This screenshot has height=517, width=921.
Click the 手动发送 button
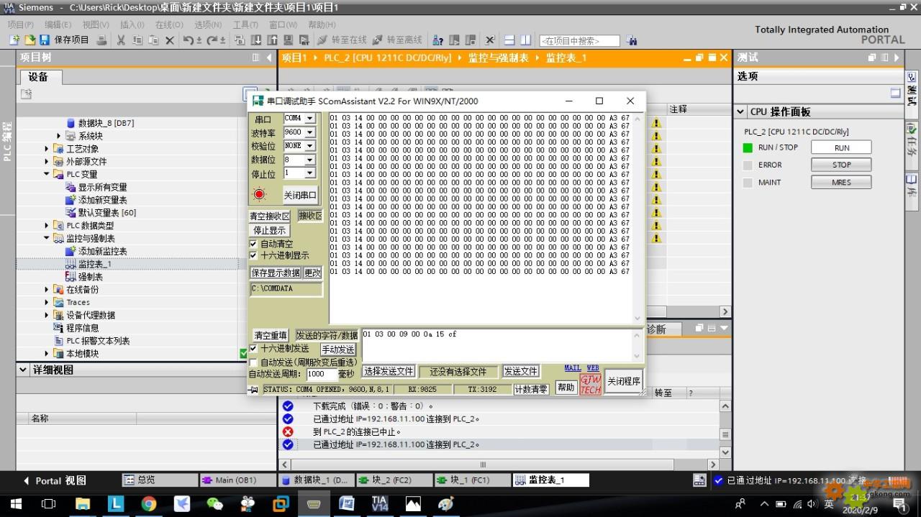click(338, 349)
